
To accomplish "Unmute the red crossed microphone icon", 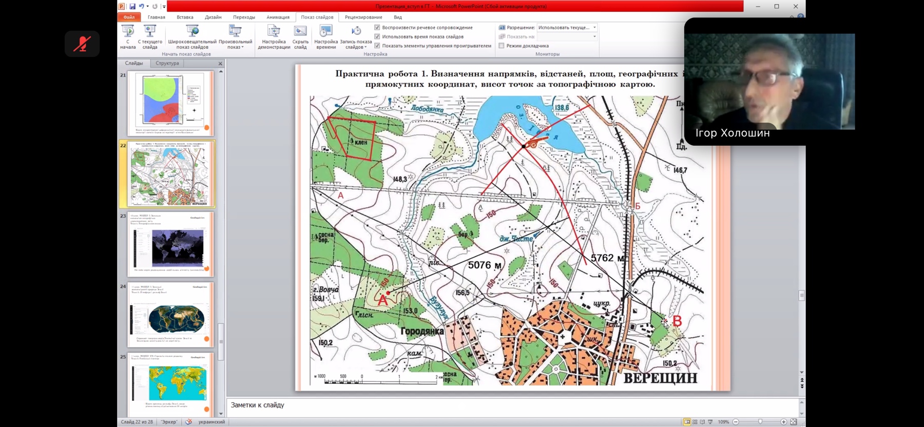I will 82,44.
